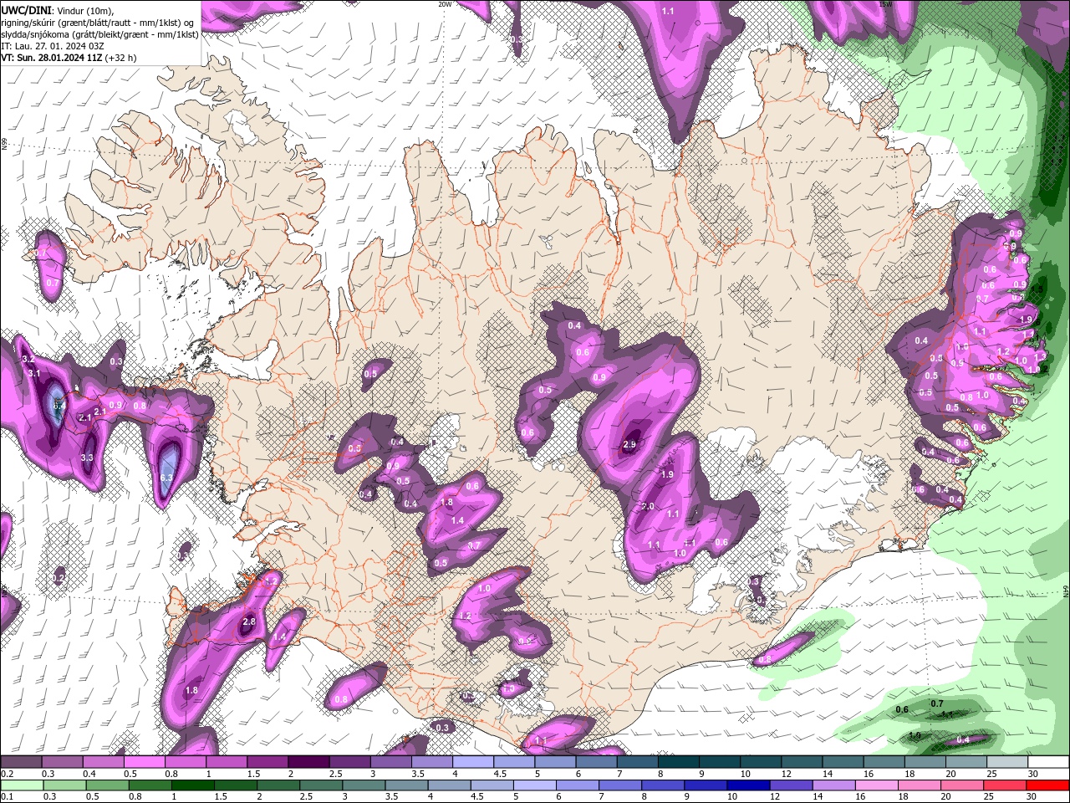Image resolution: width=1070 pixels, height=803 pixels.
Task: Click the 'slydda/snjókoma' description line in header
Action: [99, 34]
